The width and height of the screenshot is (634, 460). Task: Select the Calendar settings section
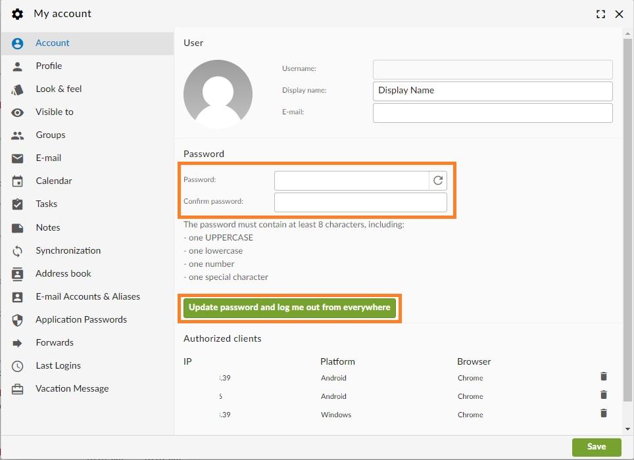53,181
